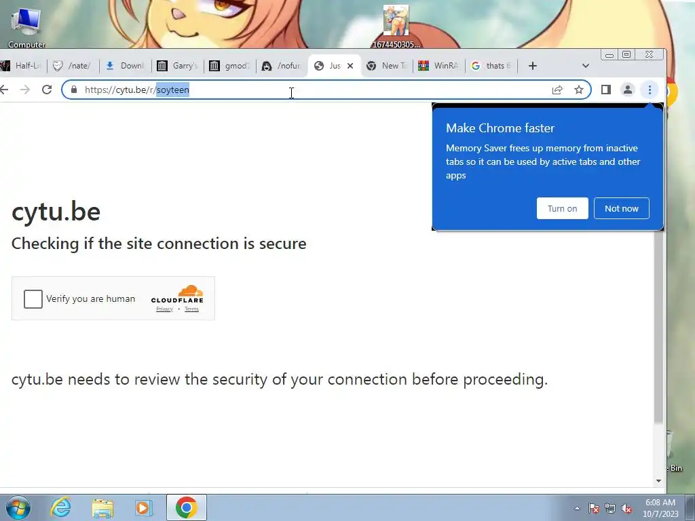Go forward with the forward arrow
Viewport: 695px width, 521px height.
click(x=25, y=90)
